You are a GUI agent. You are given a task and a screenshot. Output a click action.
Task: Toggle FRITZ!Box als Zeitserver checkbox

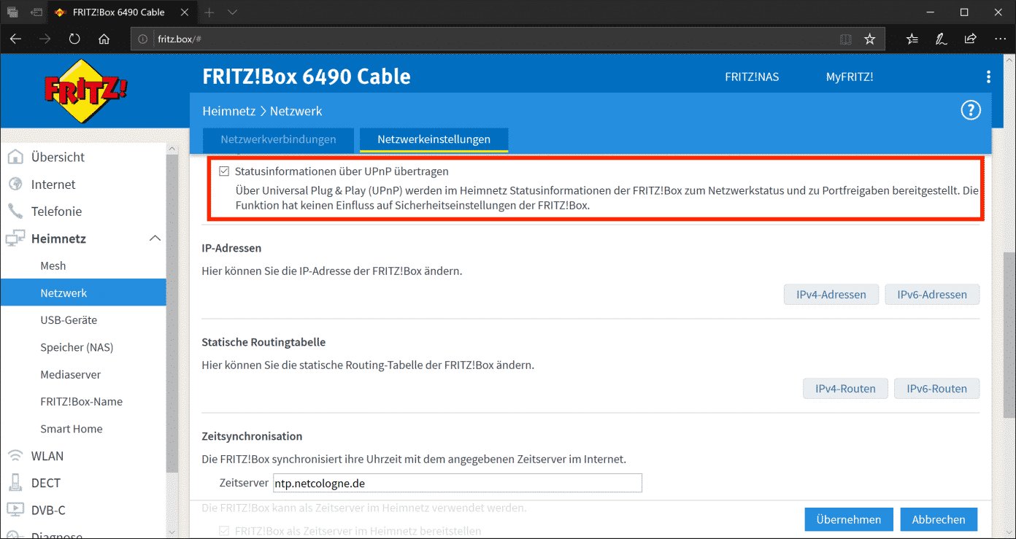(x=225, y=531)
